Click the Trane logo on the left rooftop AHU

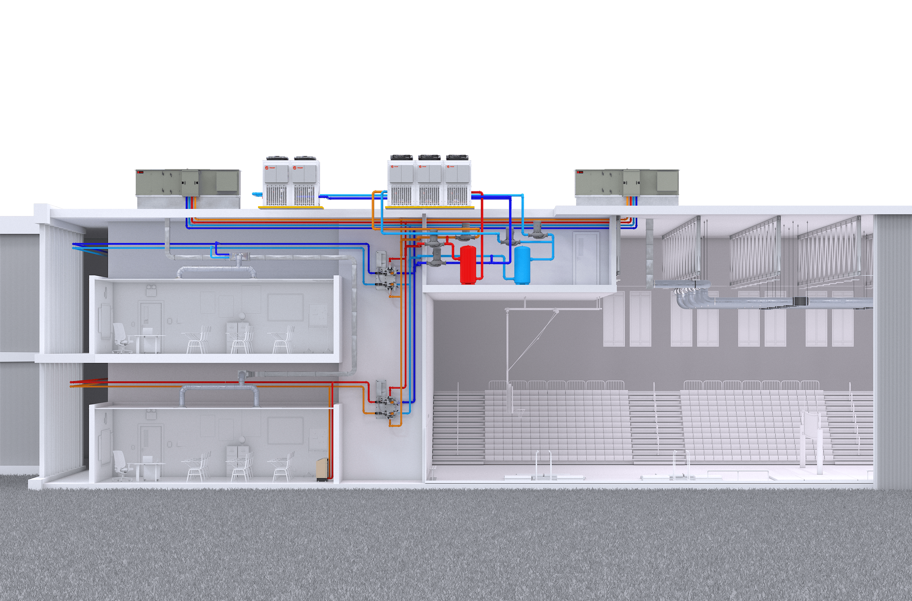click(140, 172)
